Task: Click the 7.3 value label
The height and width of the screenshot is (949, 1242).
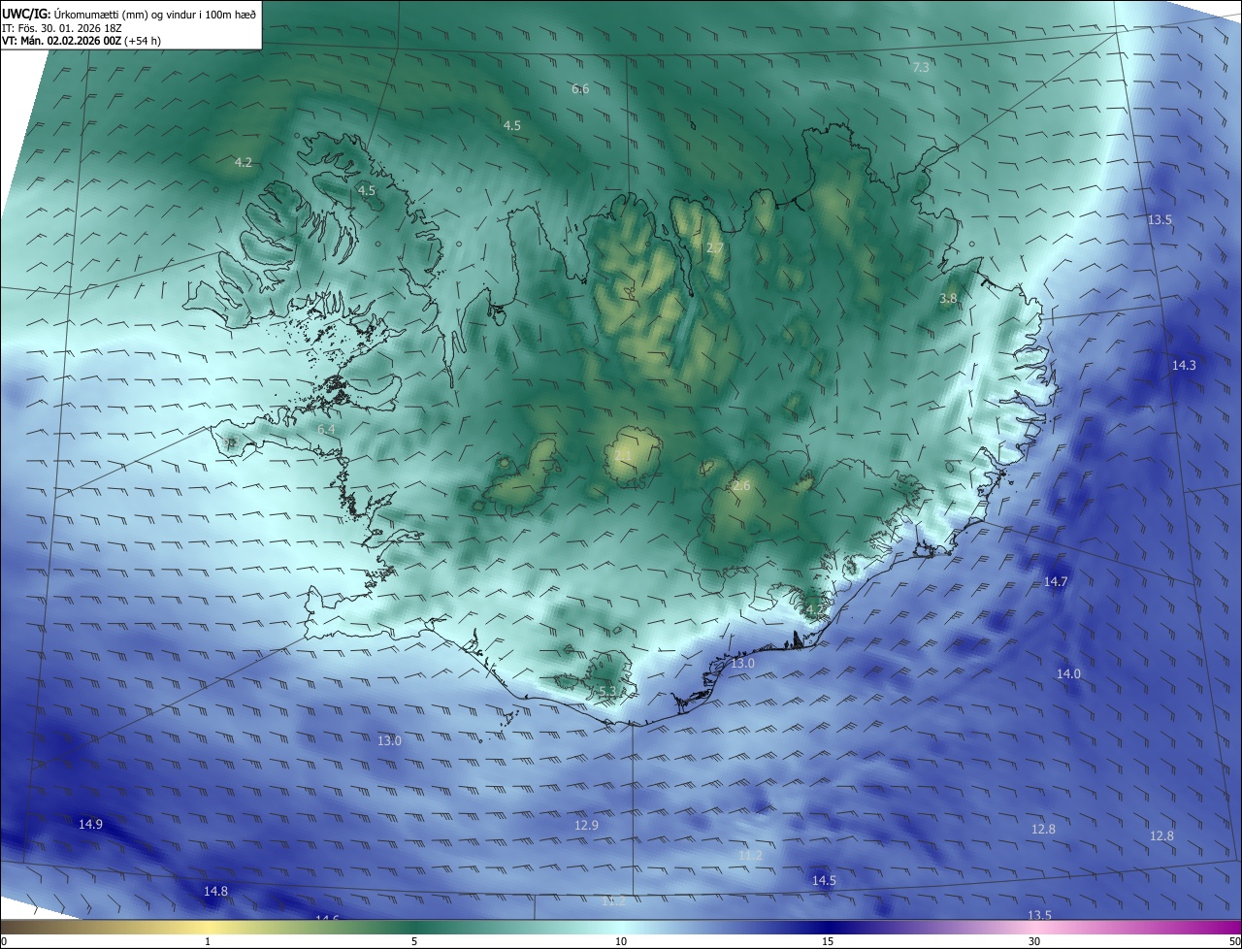Action: [921, 67]
